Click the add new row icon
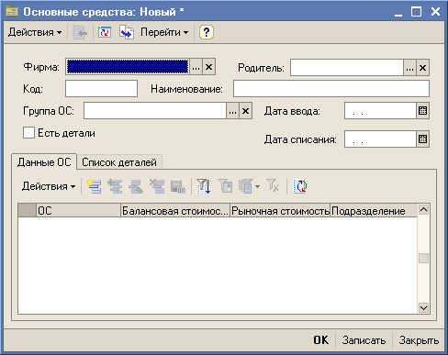The height and width of the screenshot is (355, 448). click(x=94, y=186)
